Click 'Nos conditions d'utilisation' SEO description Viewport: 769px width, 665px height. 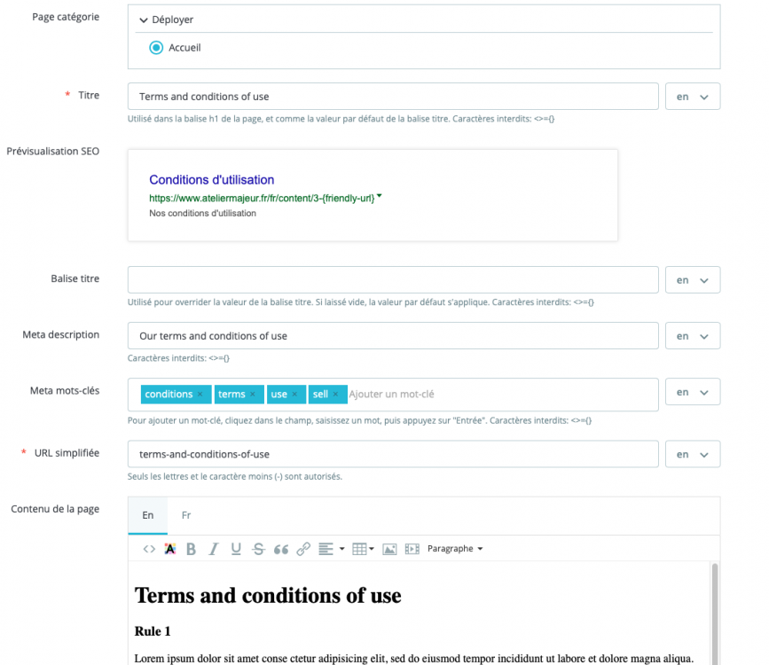coord(202,214)
